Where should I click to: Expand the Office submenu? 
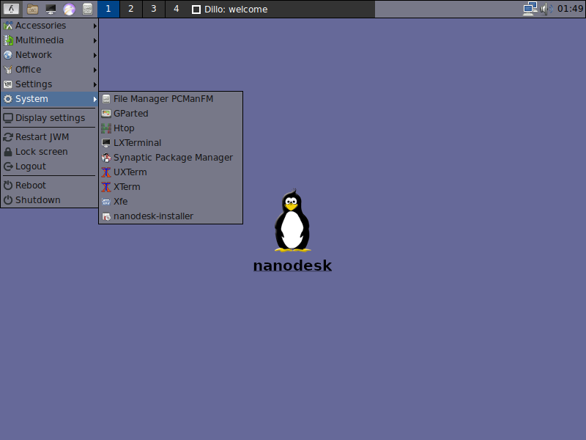[x=50, y=70]
